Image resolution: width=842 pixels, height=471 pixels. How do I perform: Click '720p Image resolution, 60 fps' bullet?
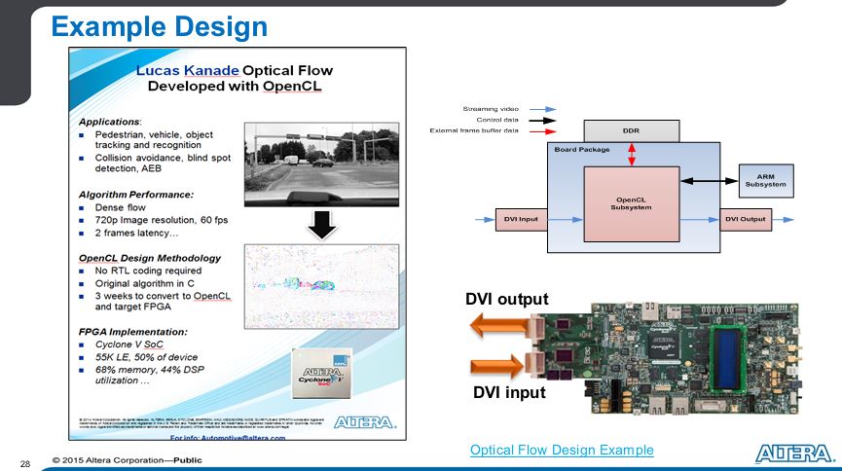point(161,220)
